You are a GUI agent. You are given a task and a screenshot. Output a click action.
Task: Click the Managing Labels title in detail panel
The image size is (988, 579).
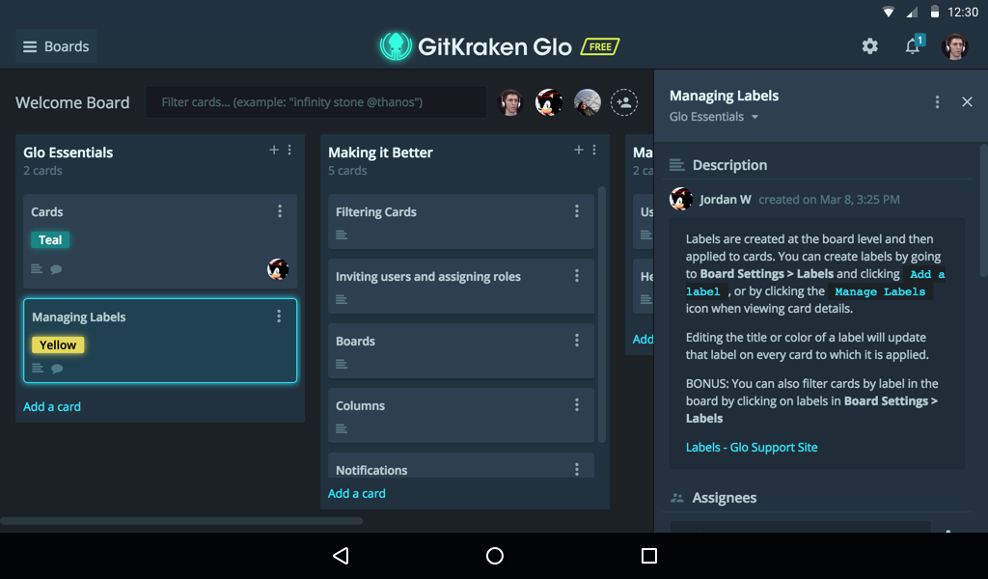[724, 96]
